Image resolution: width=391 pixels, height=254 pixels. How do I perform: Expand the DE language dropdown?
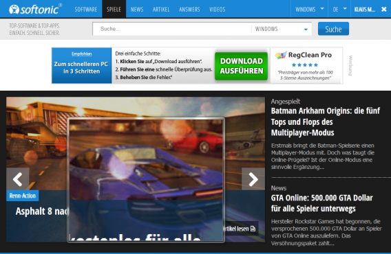(339, 9)
